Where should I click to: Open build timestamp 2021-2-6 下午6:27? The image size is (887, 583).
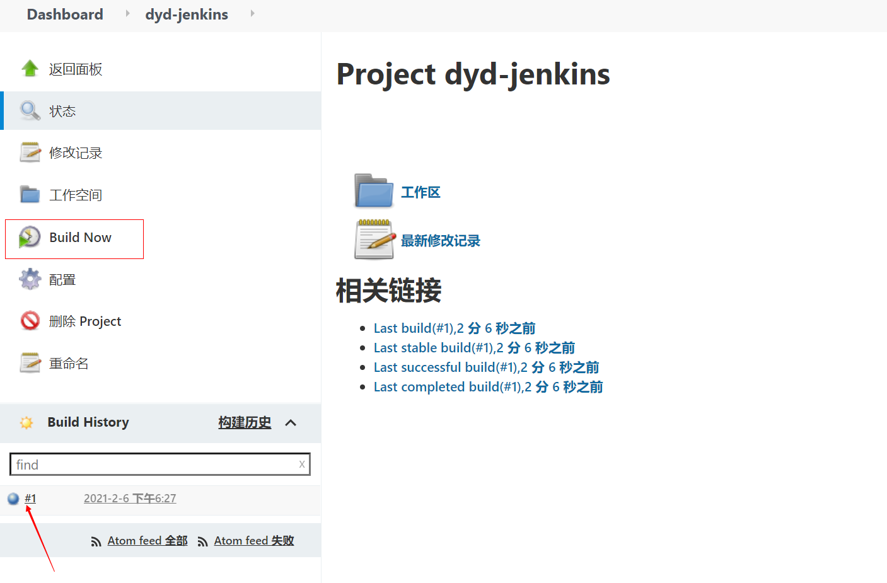pyautogui.click(x=130, y=499)
